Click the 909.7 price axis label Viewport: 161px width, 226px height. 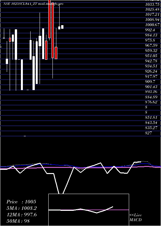(150, 81)
